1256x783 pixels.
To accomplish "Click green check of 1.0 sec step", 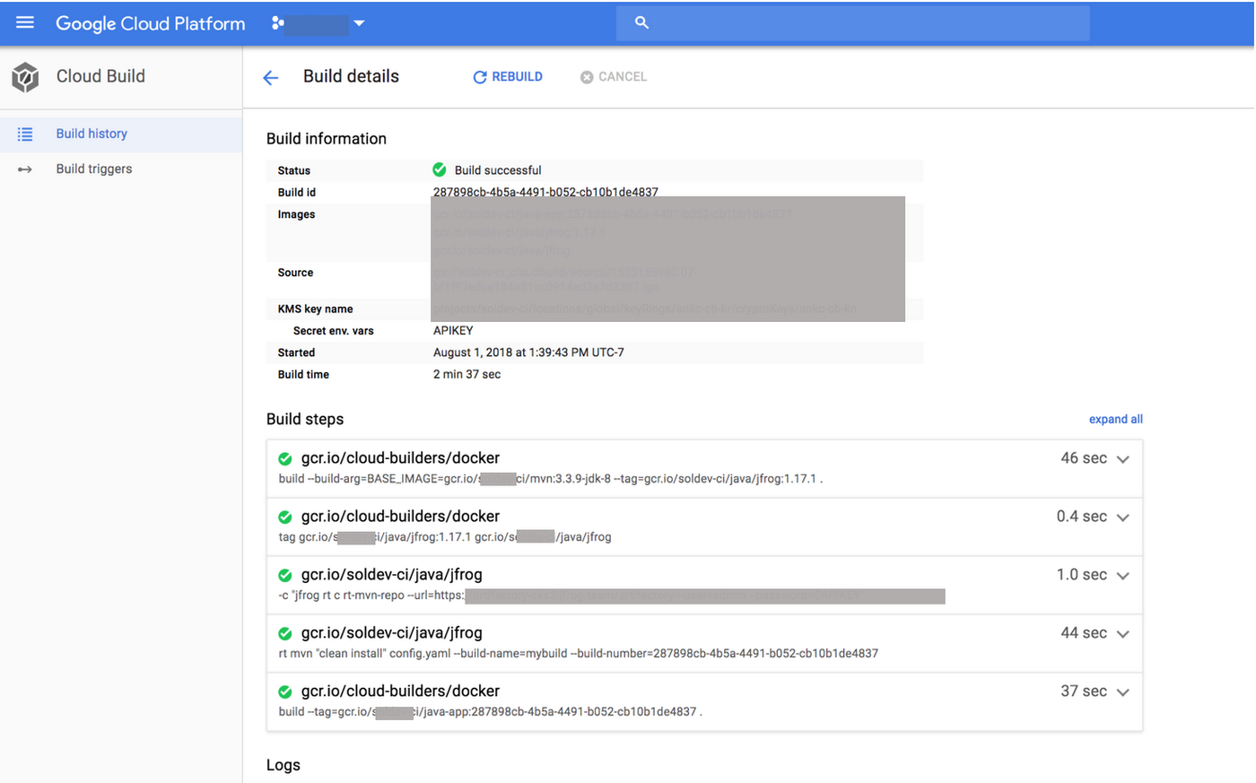I will 285,576.
